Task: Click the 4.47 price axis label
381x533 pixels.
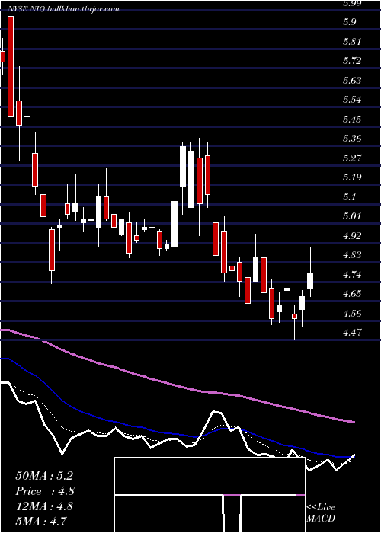Action: 352,332
